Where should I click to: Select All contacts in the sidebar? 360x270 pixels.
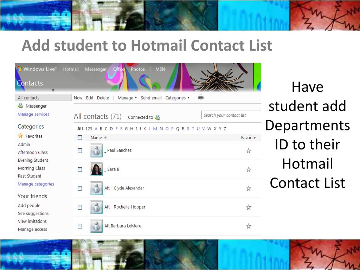[43, 98]
